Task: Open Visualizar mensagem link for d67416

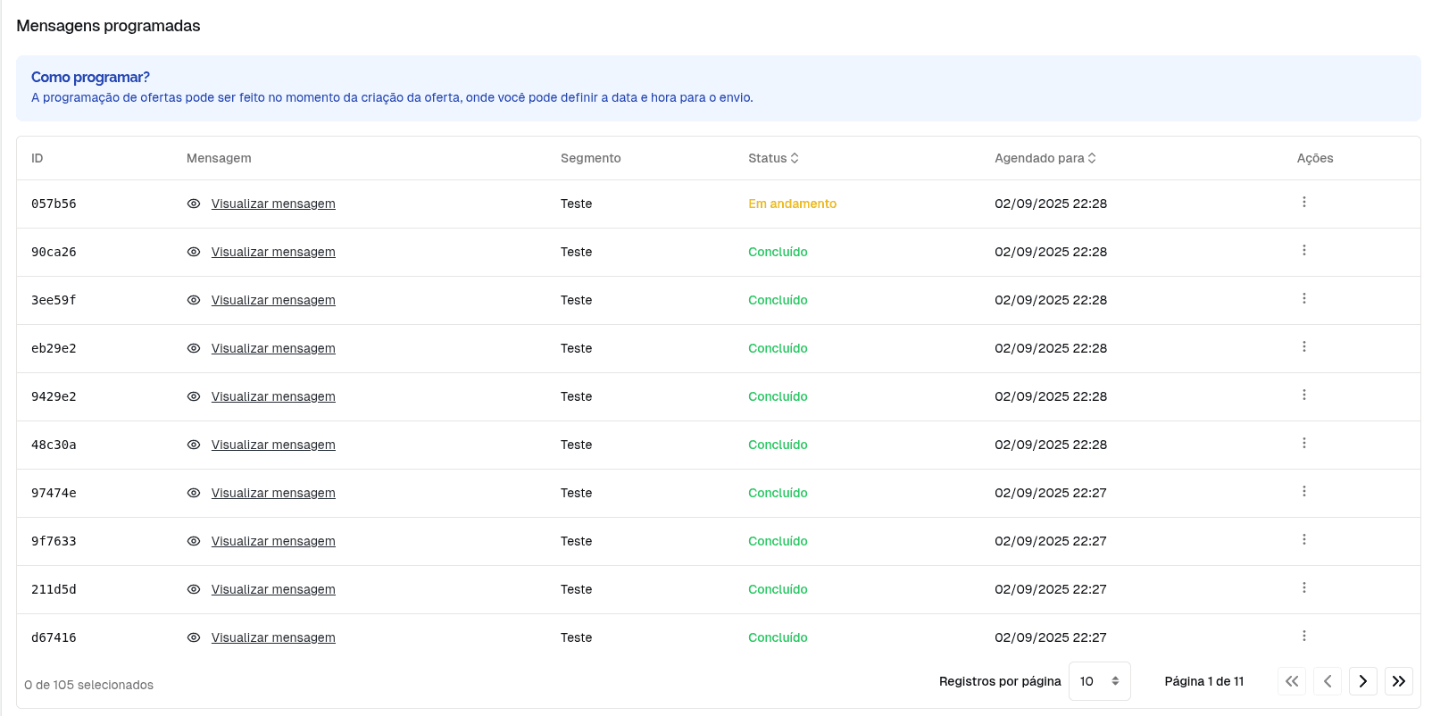Action: [273, 637]
